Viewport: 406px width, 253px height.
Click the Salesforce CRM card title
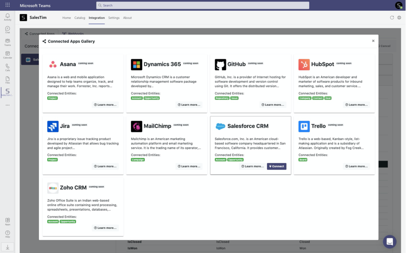coord(248,126)
